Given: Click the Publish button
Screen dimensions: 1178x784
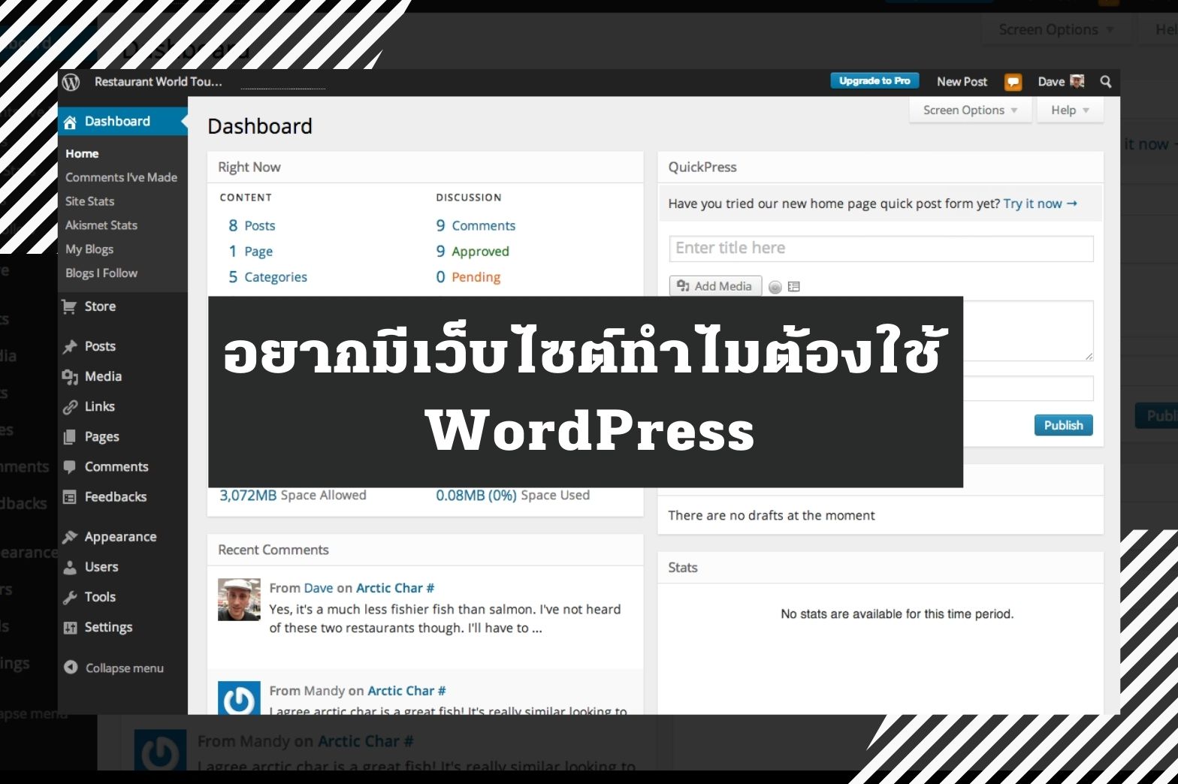Looking at the screenshot, I should [x=1063, y=425].
